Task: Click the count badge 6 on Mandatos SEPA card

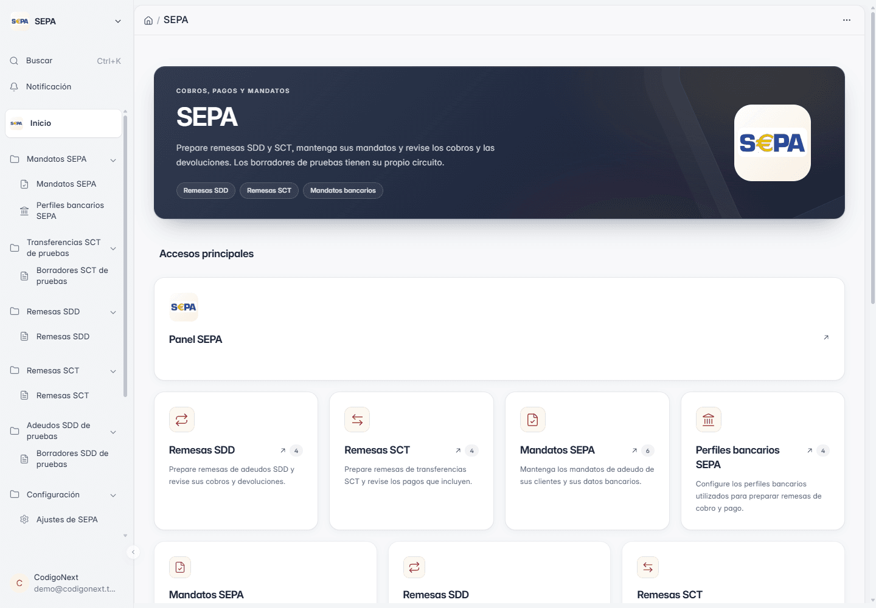Action: tap(647, 451)
